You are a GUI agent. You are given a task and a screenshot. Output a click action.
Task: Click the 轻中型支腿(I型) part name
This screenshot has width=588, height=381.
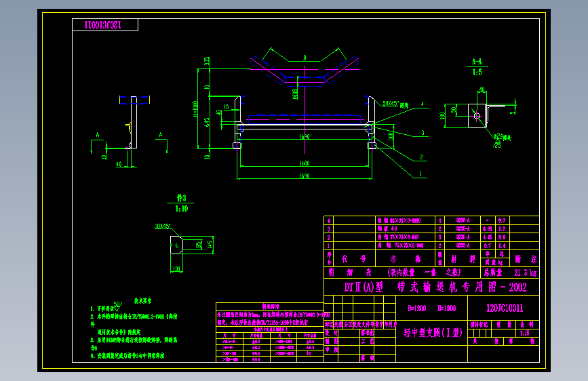[x=433, y=332]
